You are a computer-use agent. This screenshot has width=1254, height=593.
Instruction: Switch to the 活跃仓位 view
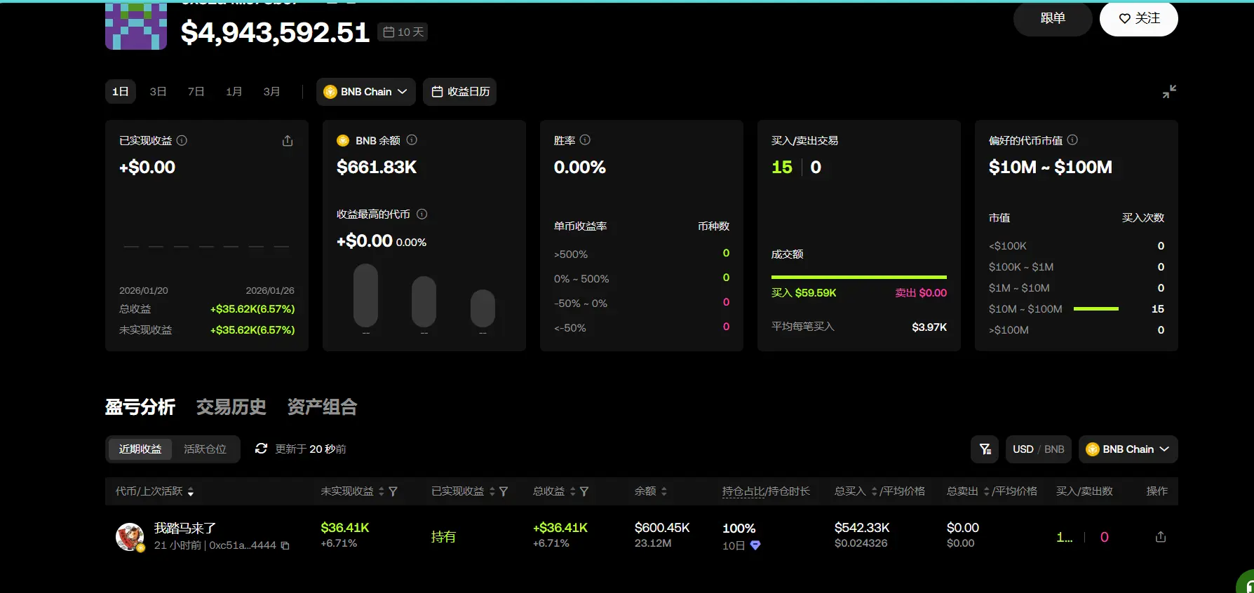[x=205, y=449]
